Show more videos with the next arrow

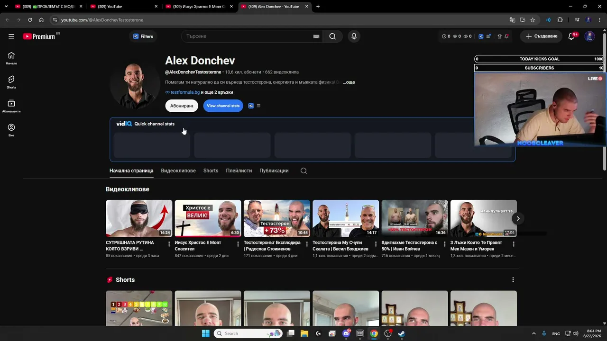(518, 218)
